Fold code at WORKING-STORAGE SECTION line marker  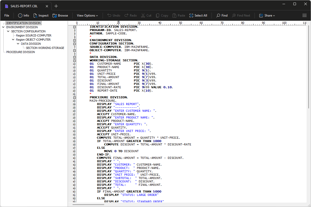tap(75, 60)
